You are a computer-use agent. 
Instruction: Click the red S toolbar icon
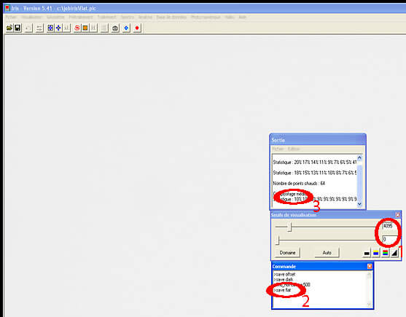pos(77,28)
